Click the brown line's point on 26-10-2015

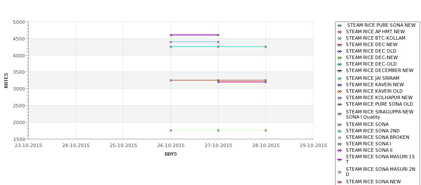[x=171, y=81]
